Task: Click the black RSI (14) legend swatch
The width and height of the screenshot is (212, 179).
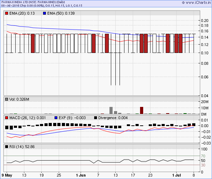Action: pos(7,147)
